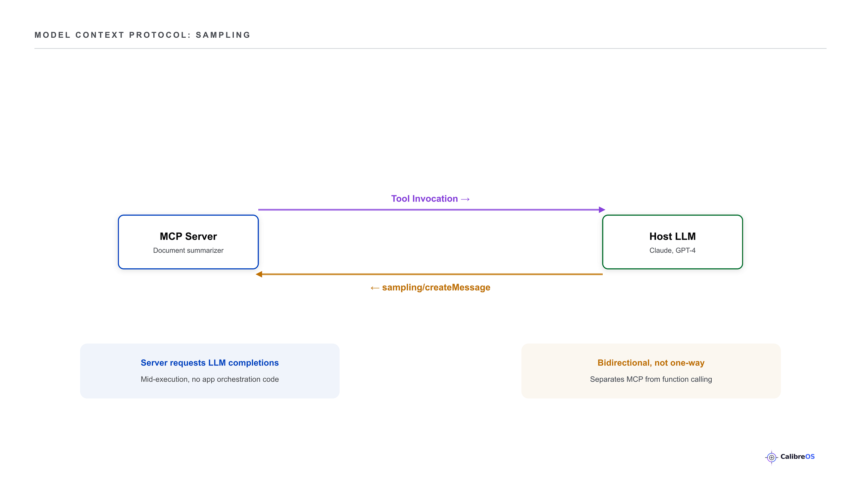Click the Tool Invocation label

430,199
